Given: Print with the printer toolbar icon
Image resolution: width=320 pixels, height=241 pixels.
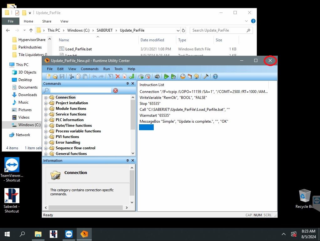Looking at the screenshot, I should pyautogui.click(x=157, y=76).
